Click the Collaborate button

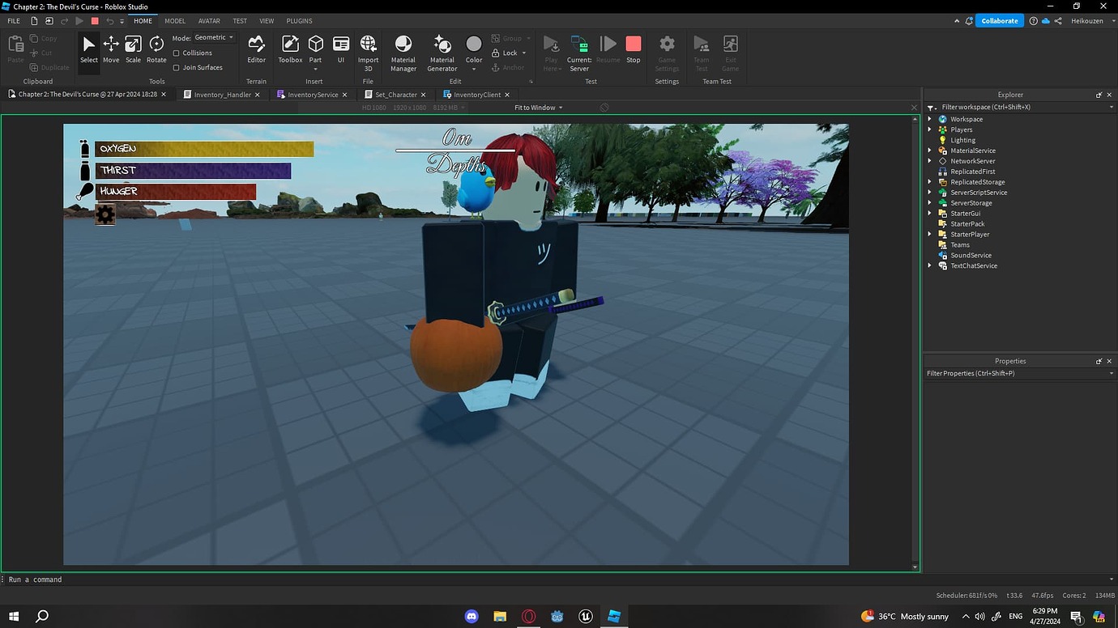pyautogui.click(x=1000, y=20)
